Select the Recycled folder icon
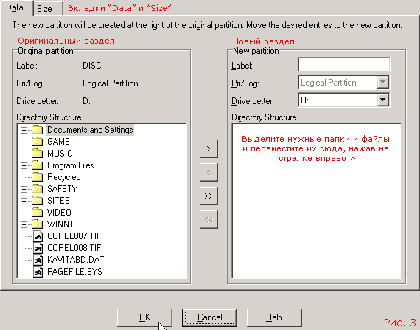 [38, 177]
